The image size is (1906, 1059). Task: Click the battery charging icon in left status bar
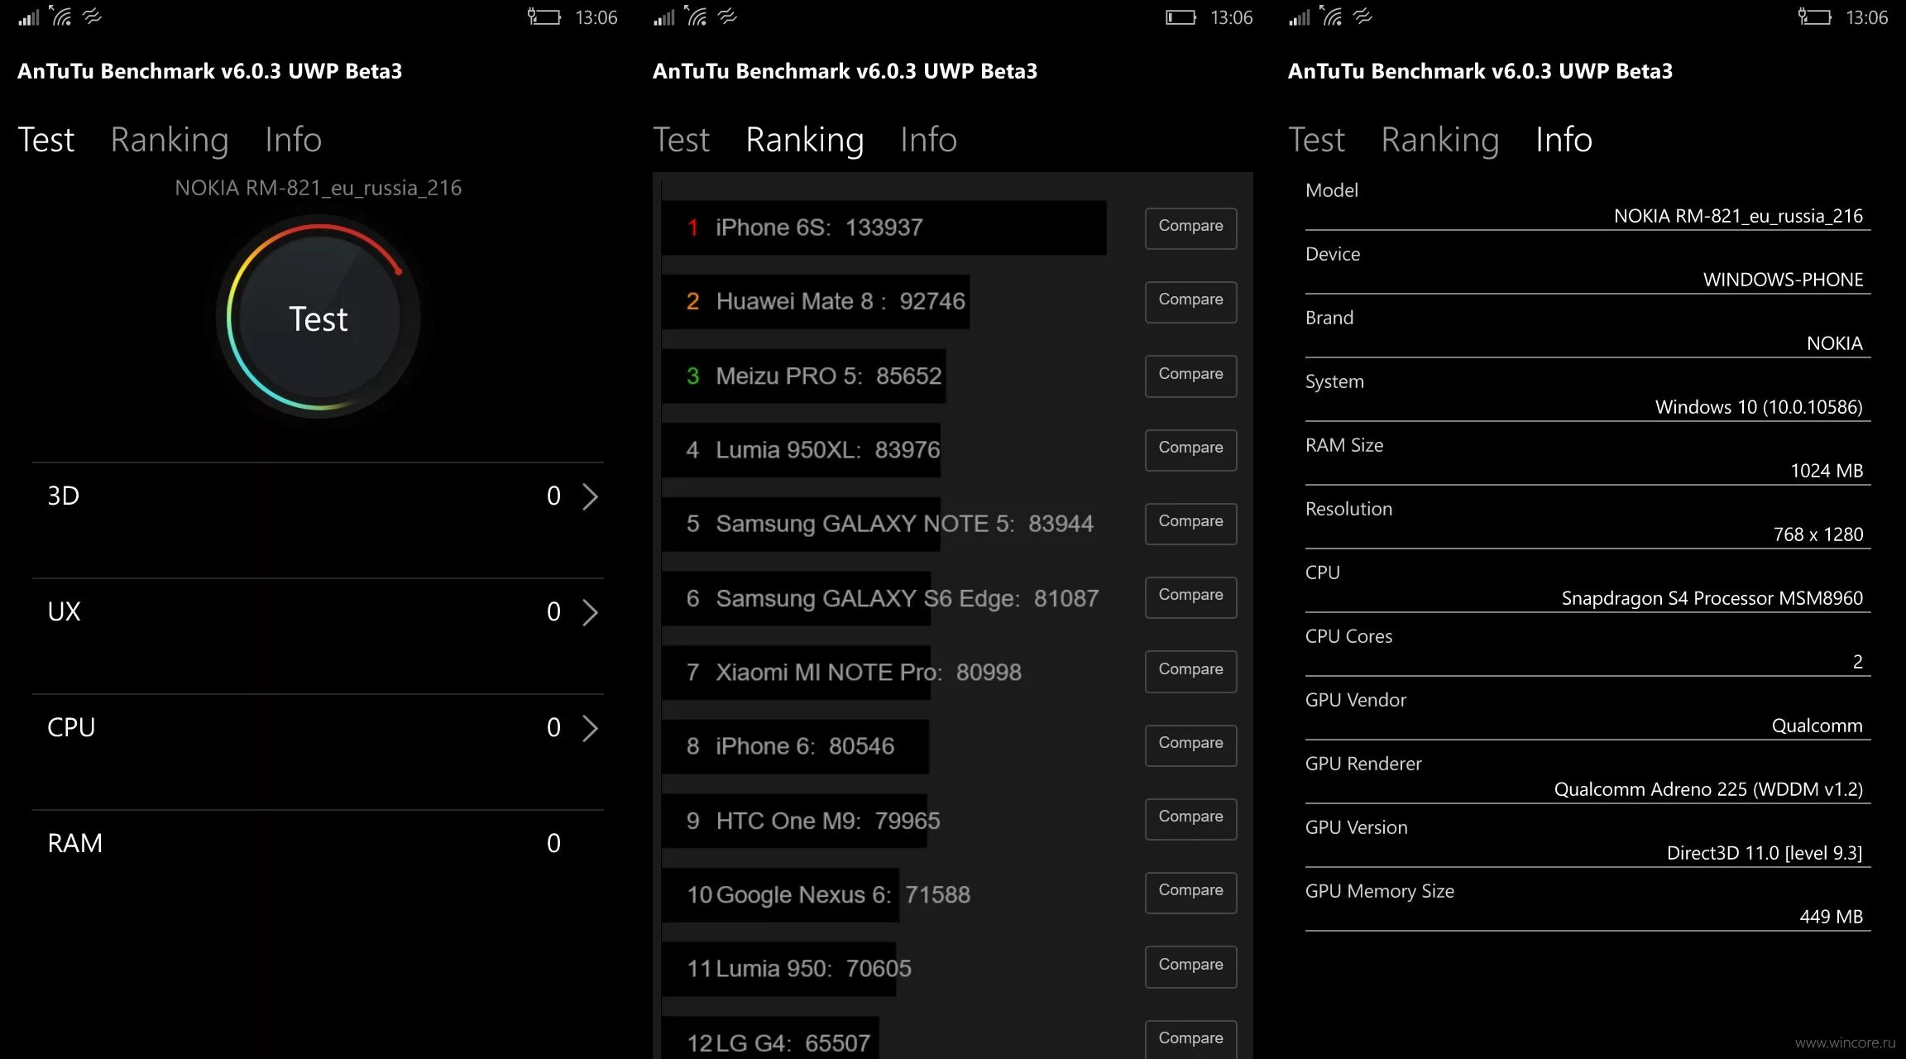544,17
